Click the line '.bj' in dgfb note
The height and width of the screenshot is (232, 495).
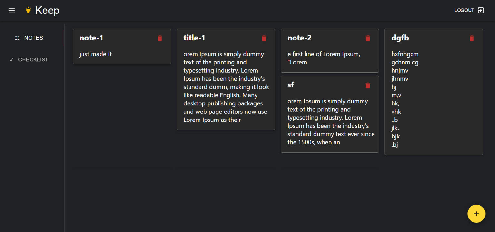click(x=395, y=145)
